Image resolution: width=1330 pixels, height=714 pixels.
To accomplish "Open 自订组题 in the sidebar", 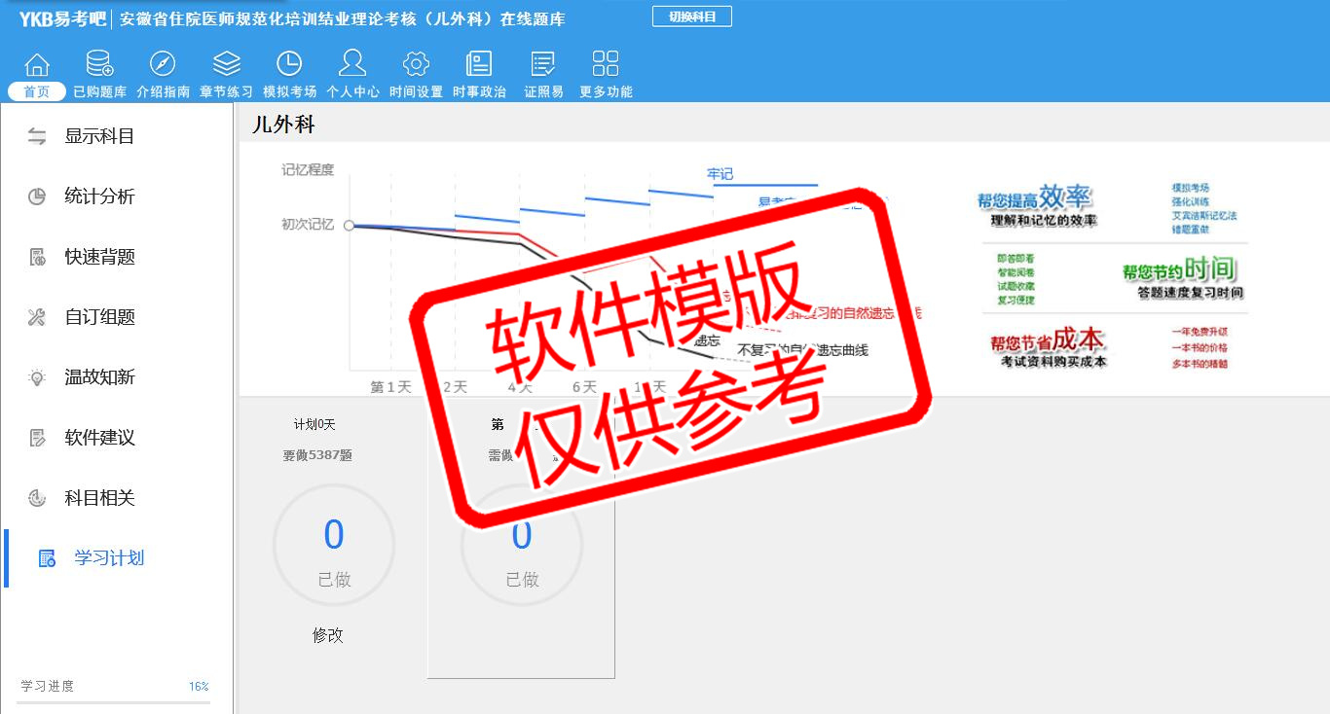I will pos(98,317).
